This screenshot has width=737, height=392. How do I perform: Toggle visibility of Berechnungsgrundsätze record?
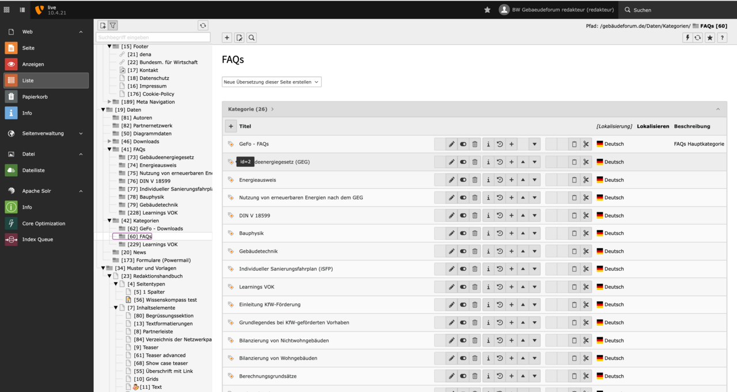click(463, 376)
